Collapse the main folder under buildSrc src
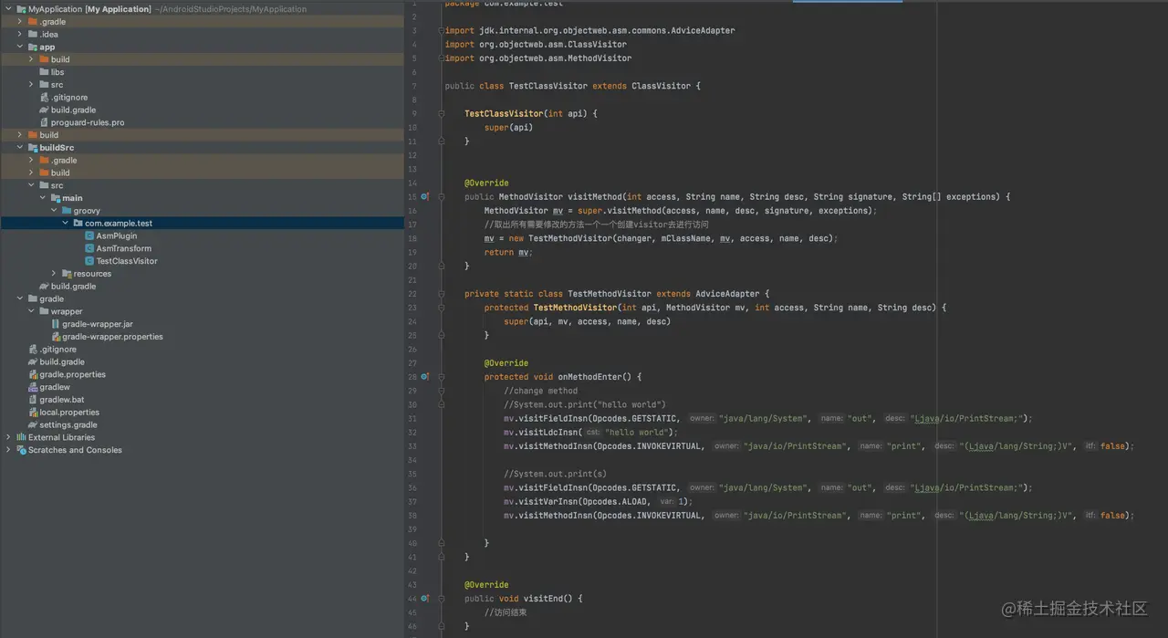This screenshot has width=1168, height=638. [43, 198]
